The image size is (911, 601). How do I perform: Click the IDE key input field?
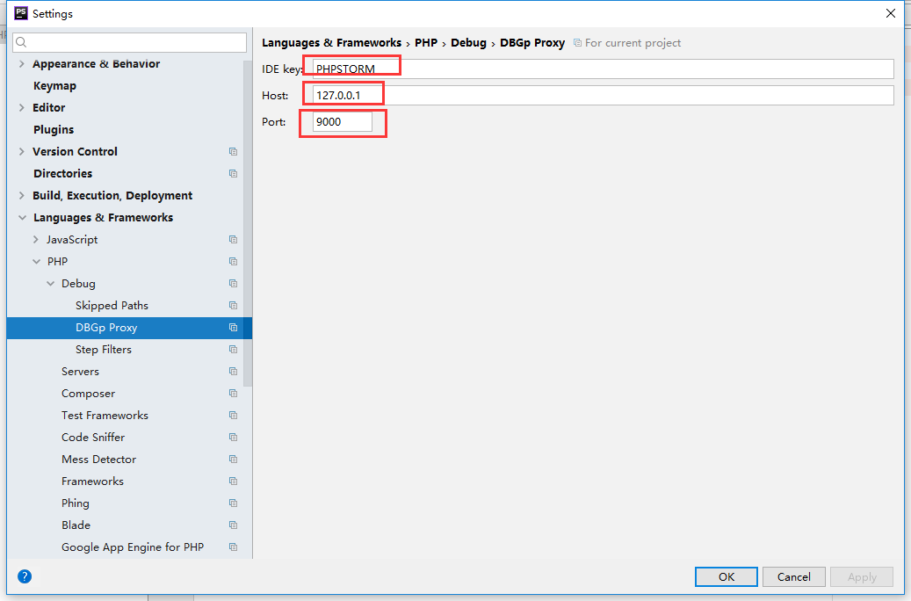pyautogui.click(x=603, y=69)
